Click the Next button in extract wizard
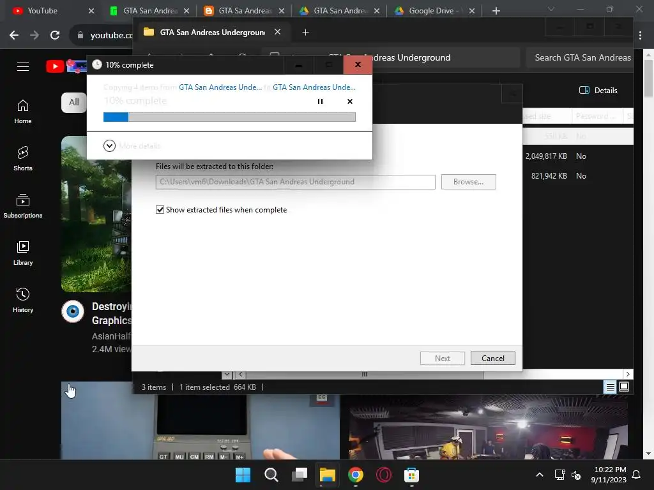Screen dimensions: 654x490 point(442,359)
